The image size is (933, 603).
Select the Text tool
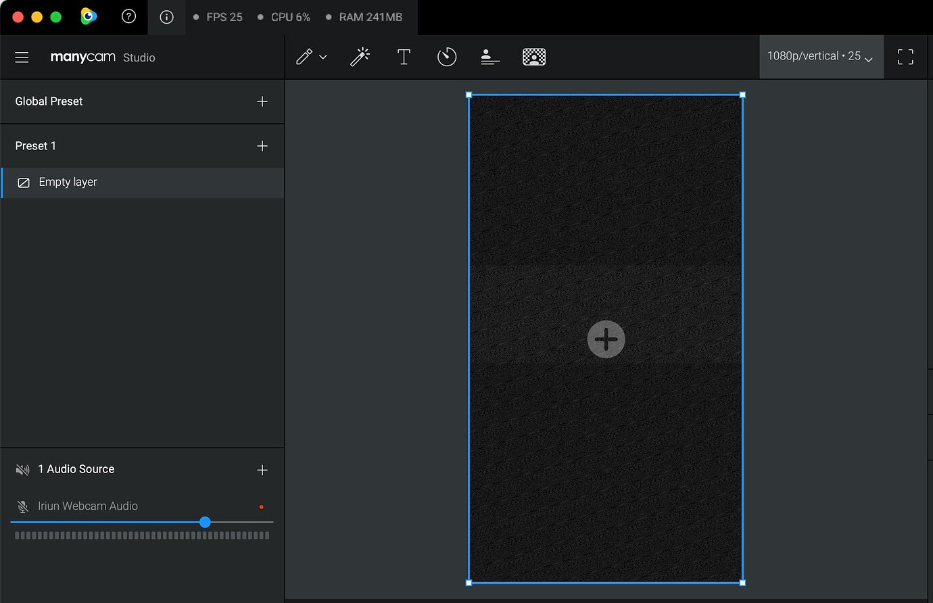point(404,57)
